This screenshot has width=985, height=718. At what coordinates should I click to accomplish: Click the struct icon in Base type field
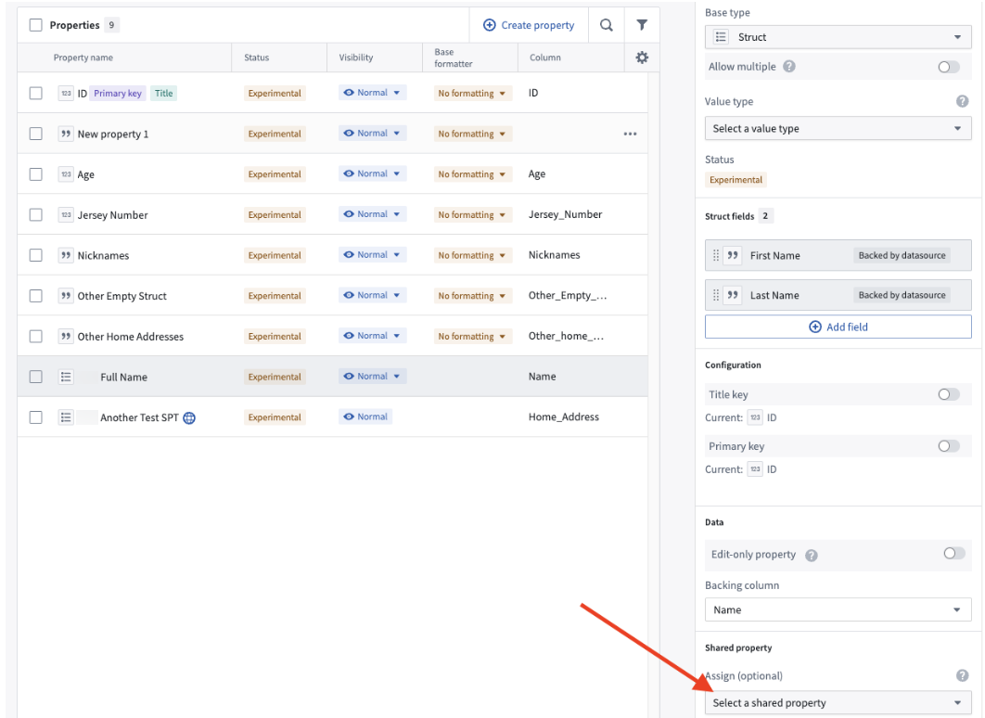tap(722, 37)
